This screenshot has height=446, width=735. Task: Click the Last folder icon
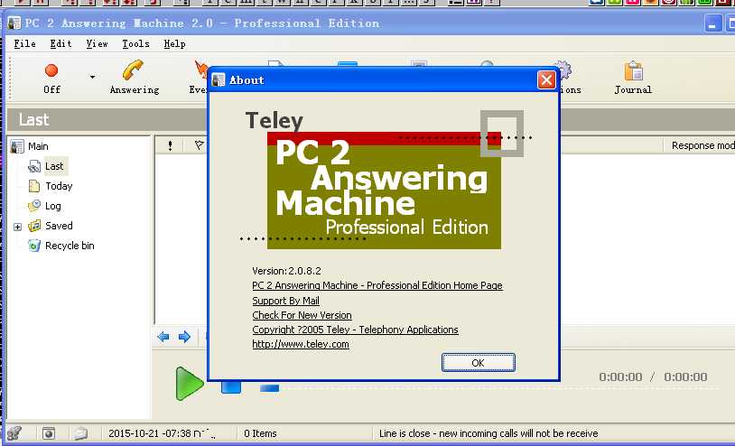click(34, 166)
